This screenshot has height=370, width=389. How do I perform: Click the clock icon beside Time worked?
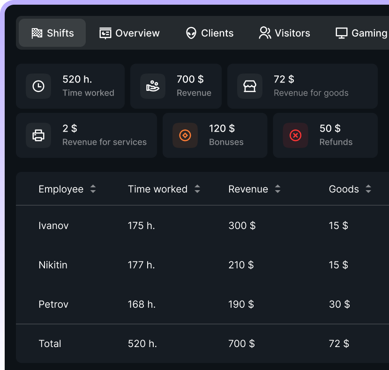pos(38,86)
